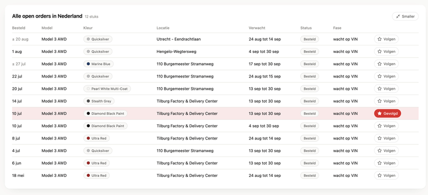Image resolution: width=428 pixels, height=195 pixels.
Task: Sort by the Locatie column header
Action: tap(163, 28)
